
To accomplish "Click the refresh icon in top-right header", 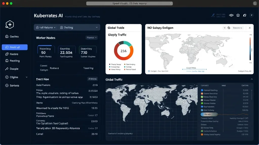I will [x=245, y=15].
